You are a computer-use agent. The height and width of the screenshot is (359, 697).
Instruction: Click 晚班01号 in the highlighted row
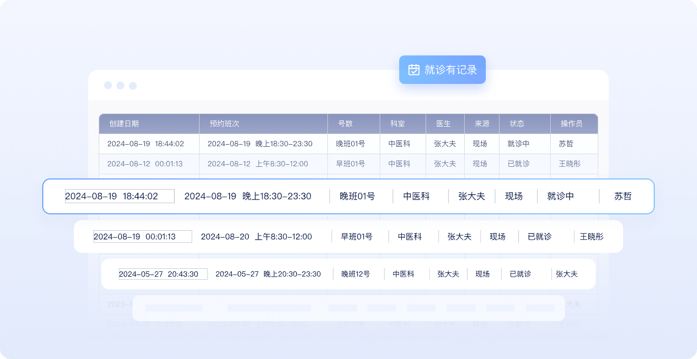pyautogui.click(x=357, y=196)
